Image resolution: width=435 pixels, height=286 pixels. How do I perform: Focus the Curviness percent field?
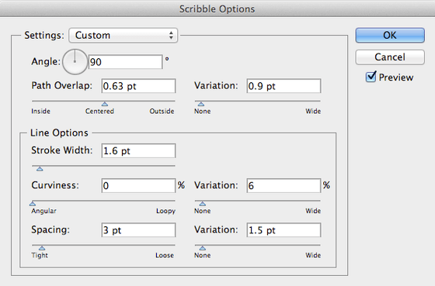coord(138,185)
